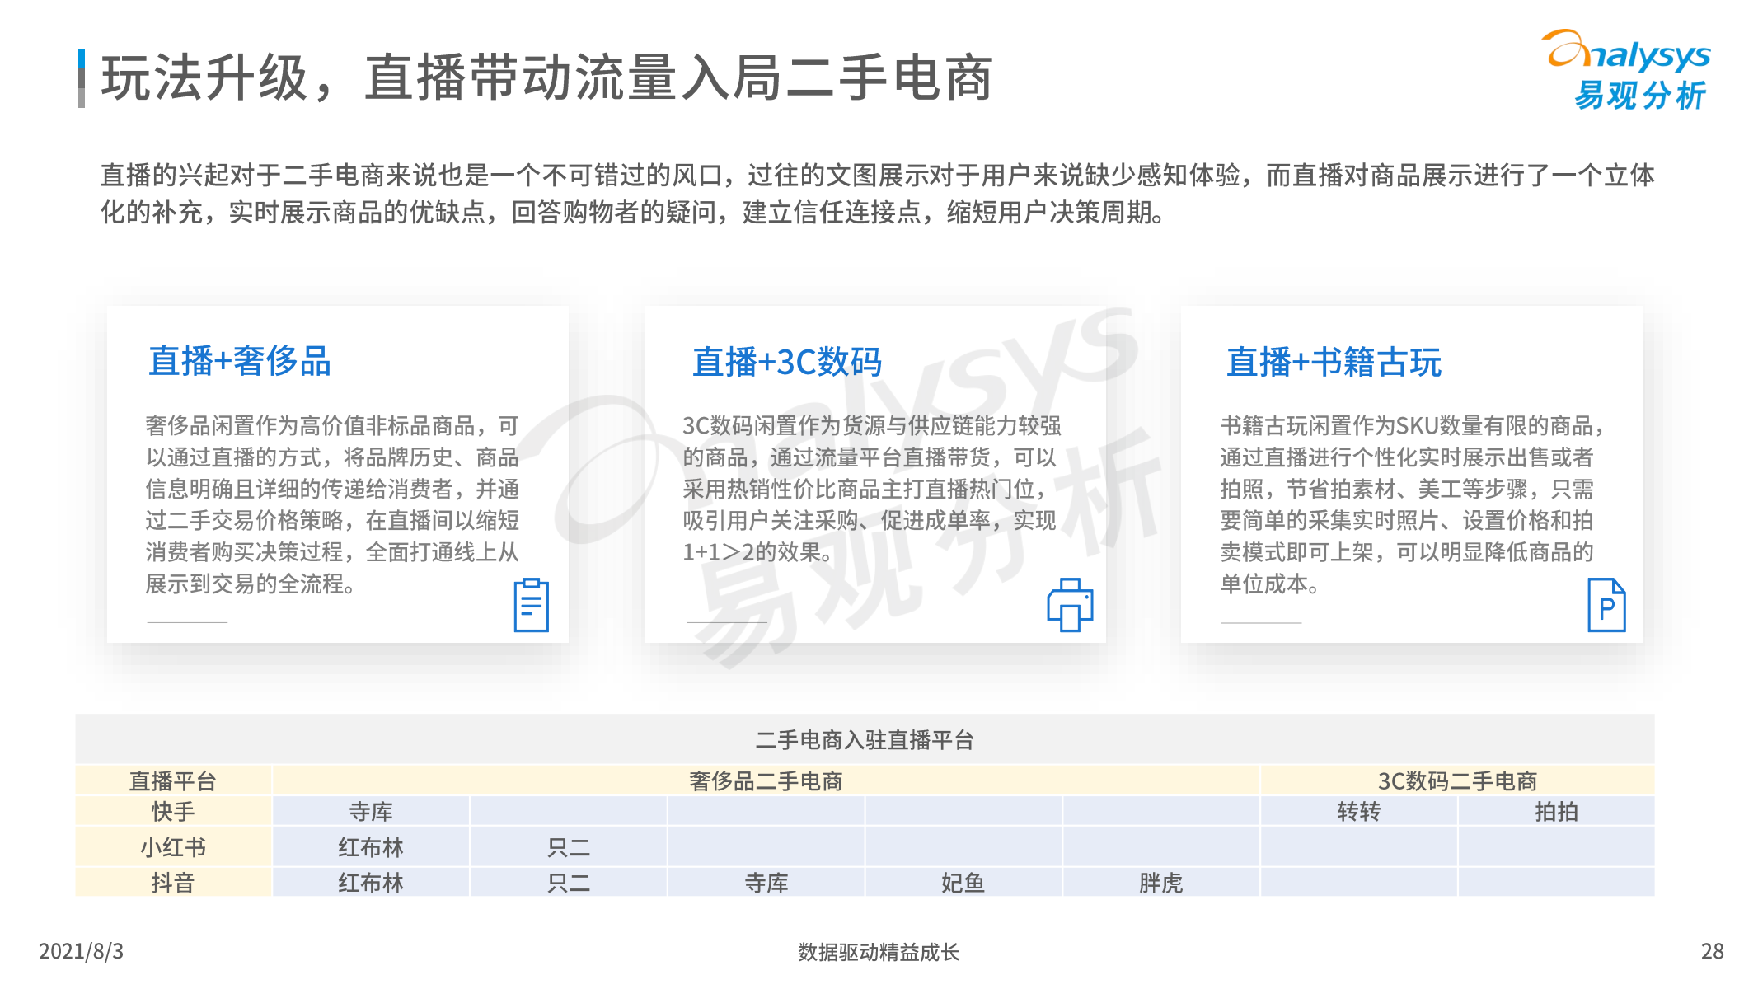This screenshot has height=989, width=1758.
Task: Click 只二 in the 小红书 row
Action: pyautogui.click(x=569, y=847)
